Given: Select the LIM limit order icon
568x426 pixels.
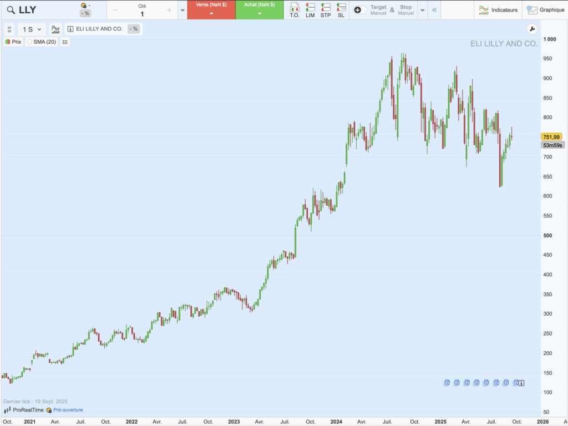Looking at the screenshot, I should [310, 9].
